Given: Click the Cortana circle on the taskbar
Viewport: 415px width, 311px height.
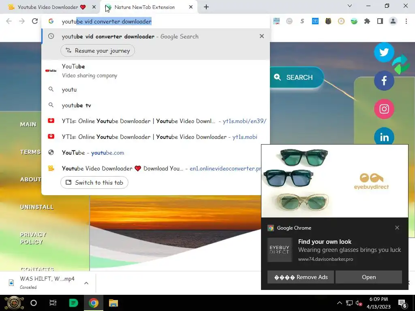Looking at the screenshot, I should (34, 303).
